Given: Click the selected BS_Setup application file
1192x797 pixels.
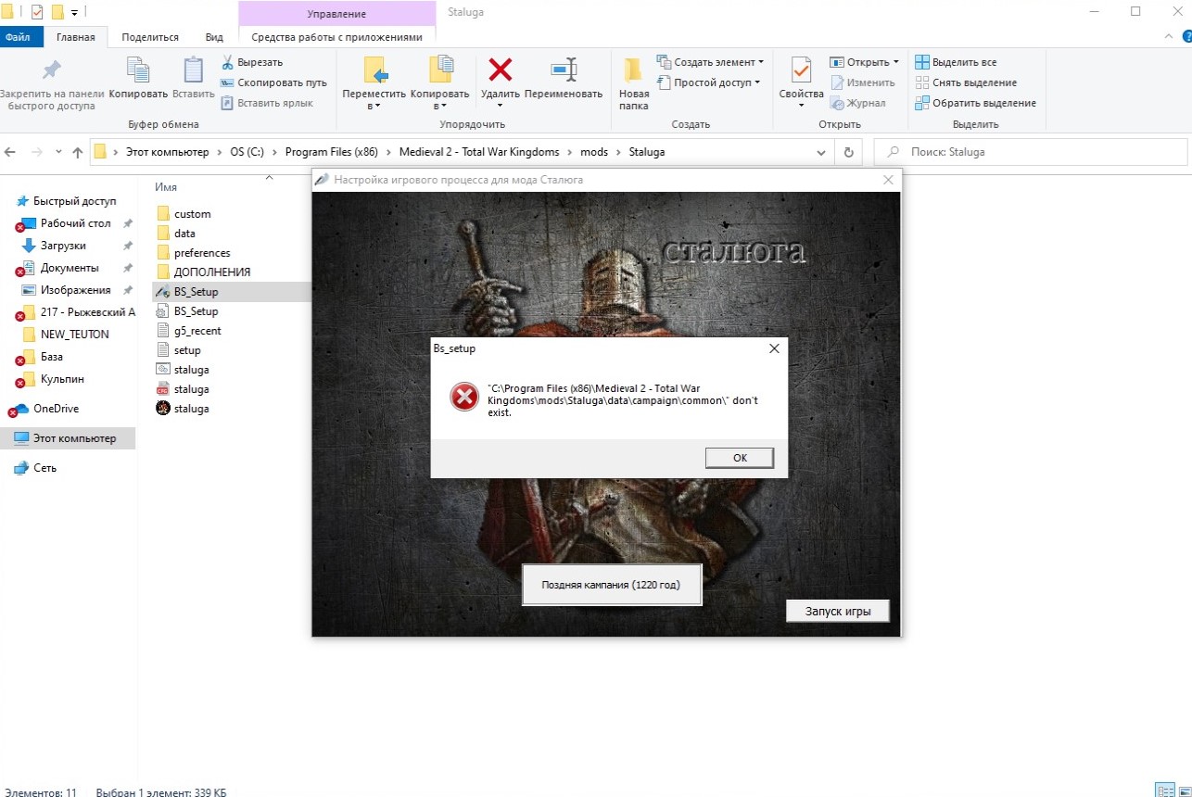Looking at the screenshot, I should tap(196, 292).
